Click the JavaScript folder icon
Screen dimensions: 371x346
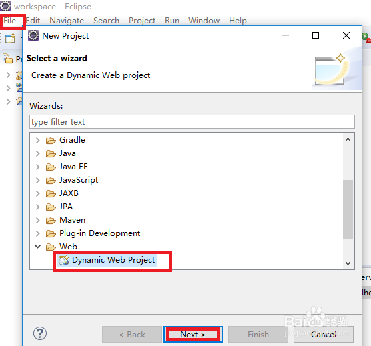click(51, 180)
